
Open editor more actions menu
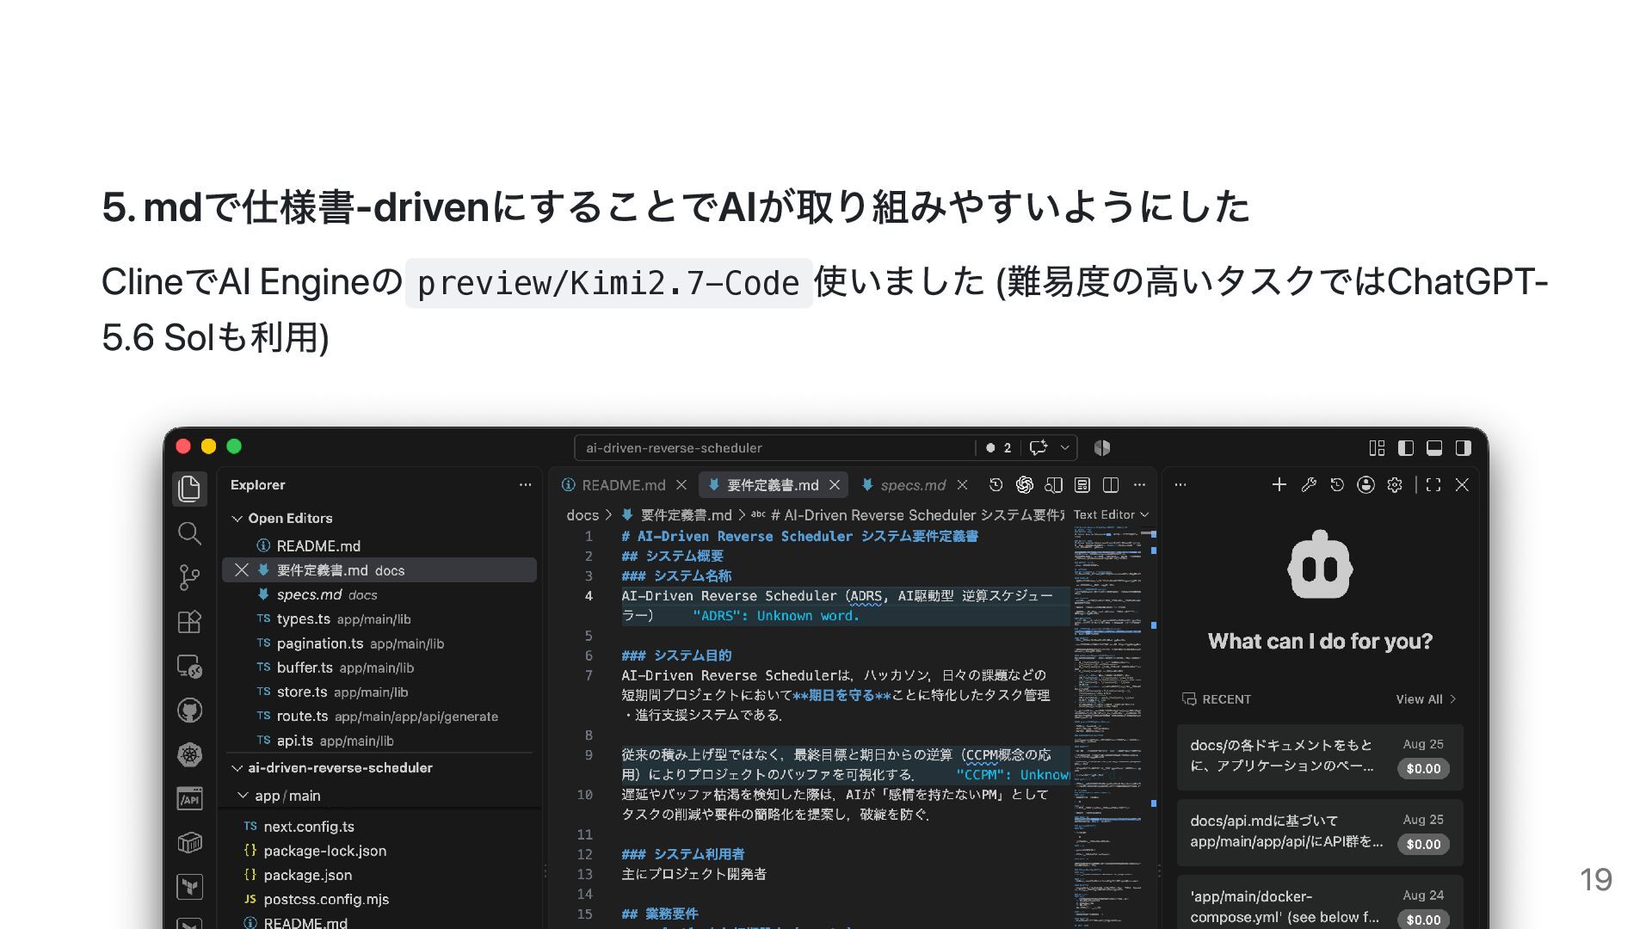pyautogui.click(x=1139, y=485)
